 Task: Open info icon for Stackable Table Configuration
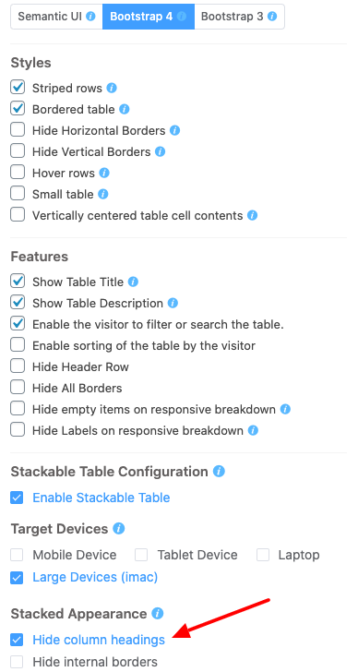(219, 472)
